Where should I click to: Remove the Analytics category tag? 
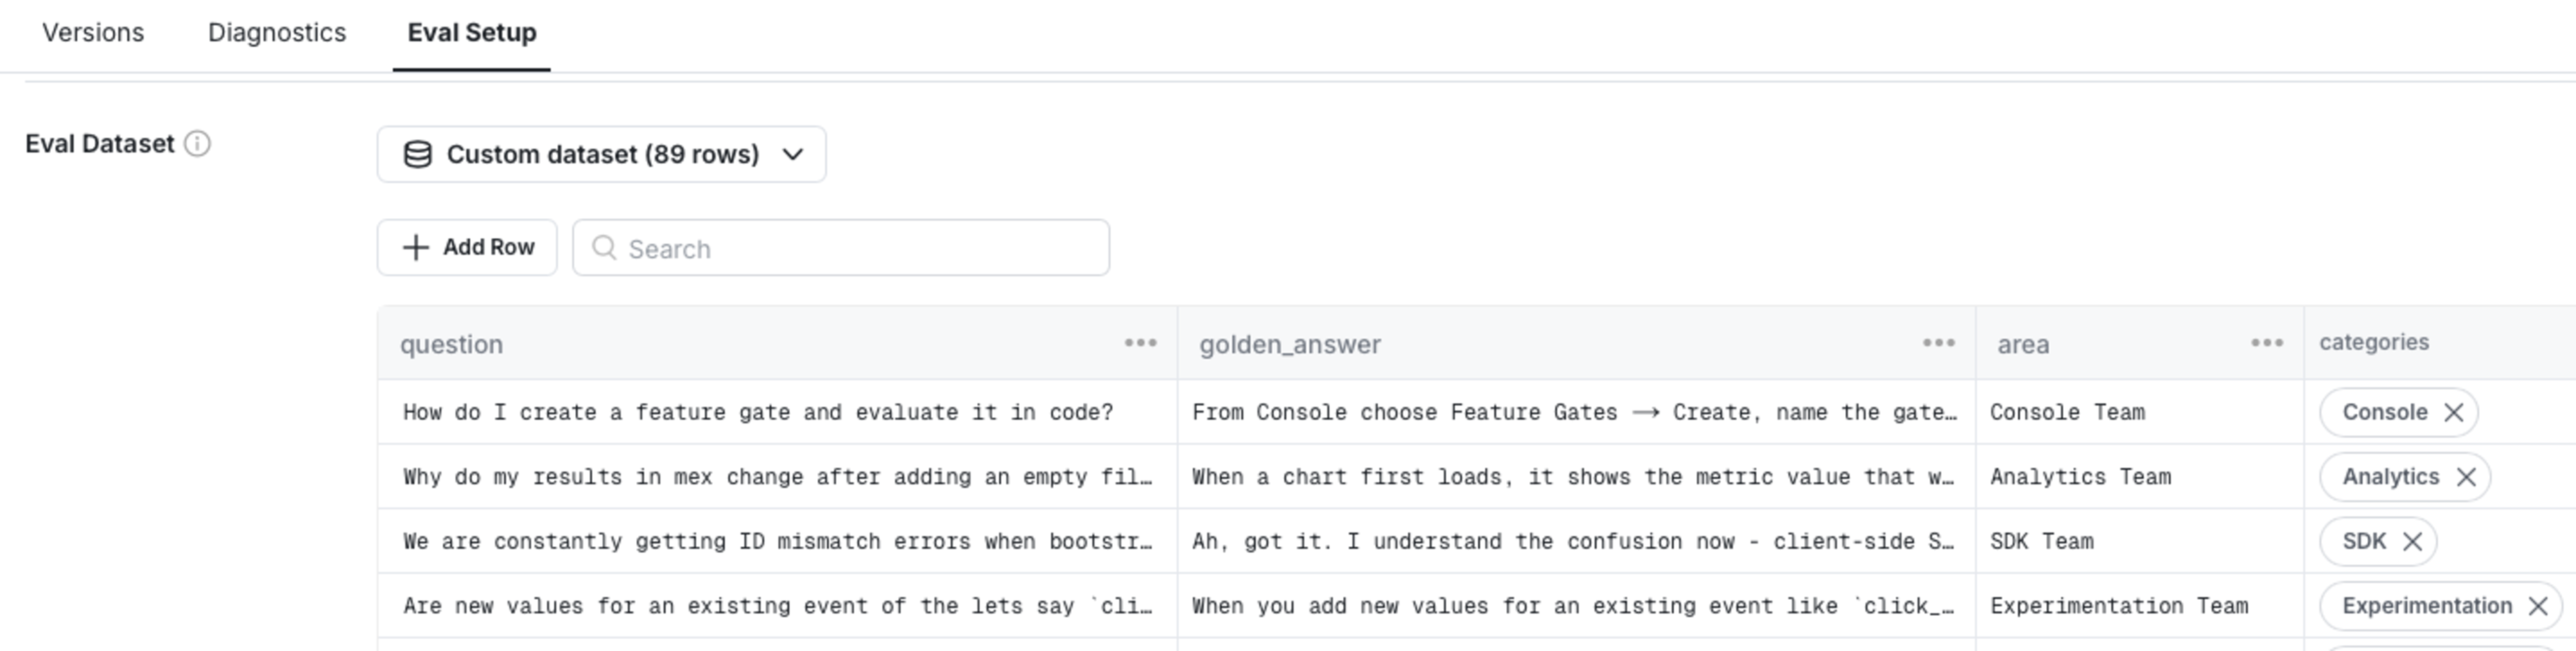2466,477
